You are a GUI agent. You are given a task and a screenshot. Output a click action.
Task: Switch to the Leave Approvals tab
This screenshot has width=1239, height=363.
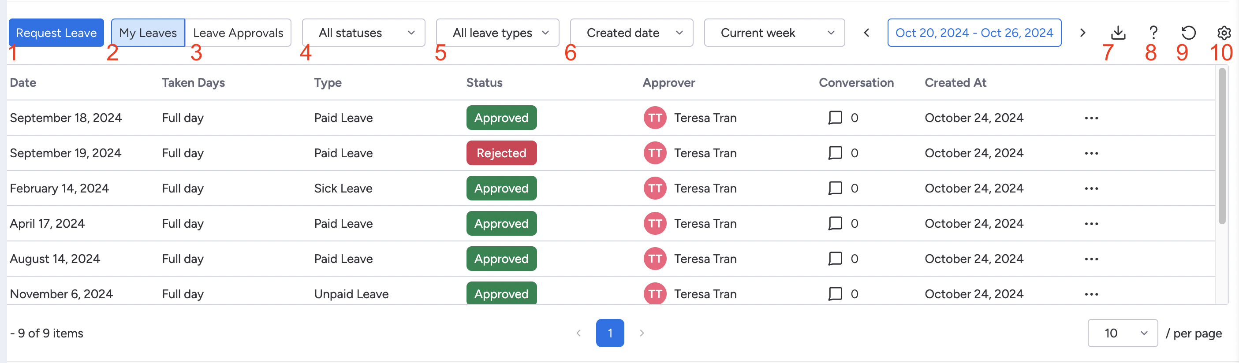pos(238,33)
